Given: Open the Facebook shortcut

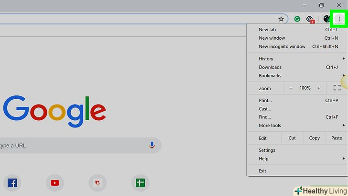Looking at the screenshot, I should (x=12, y=183).
